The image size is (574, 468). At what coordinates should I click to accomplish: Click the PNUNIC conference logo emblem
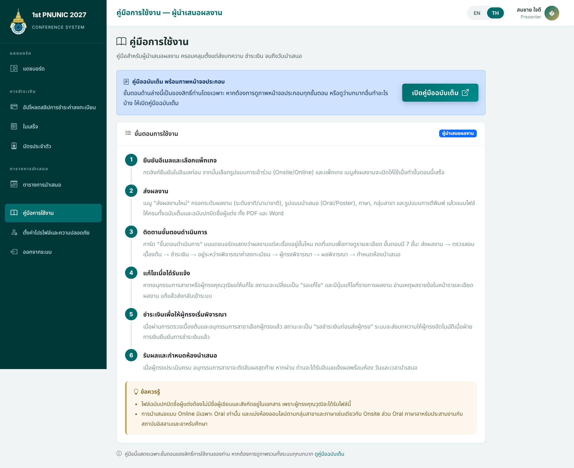pyautogui.click(x=18, y=21)
